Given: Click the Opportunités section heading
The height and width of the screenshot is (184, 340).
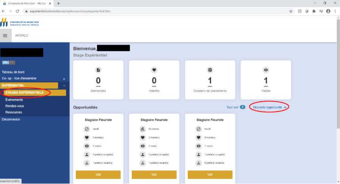Looking at the screenshot, I should [x=85, y=107].
